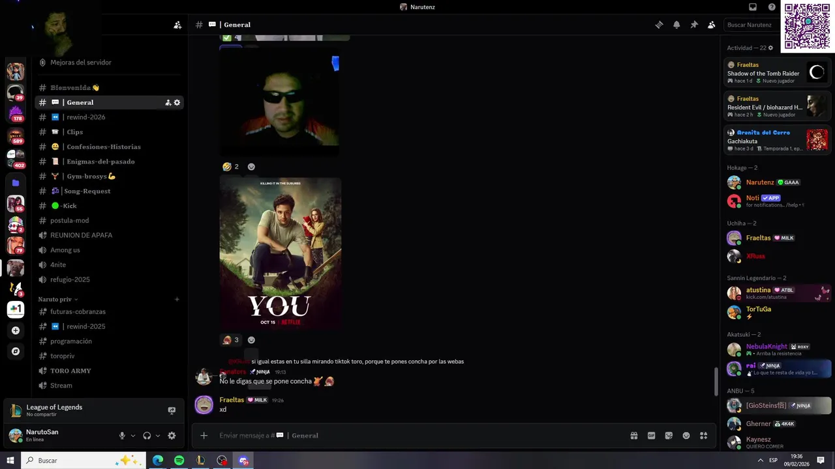Viewport: 835px width, 469px height.
Task: Toggle the reaction with count 3 under poster
Action: (230, 340)
